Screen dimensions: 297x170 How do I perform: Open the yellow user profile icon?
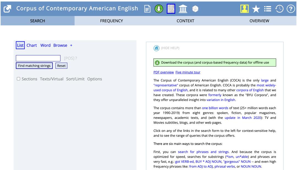(x=244, y=8)
